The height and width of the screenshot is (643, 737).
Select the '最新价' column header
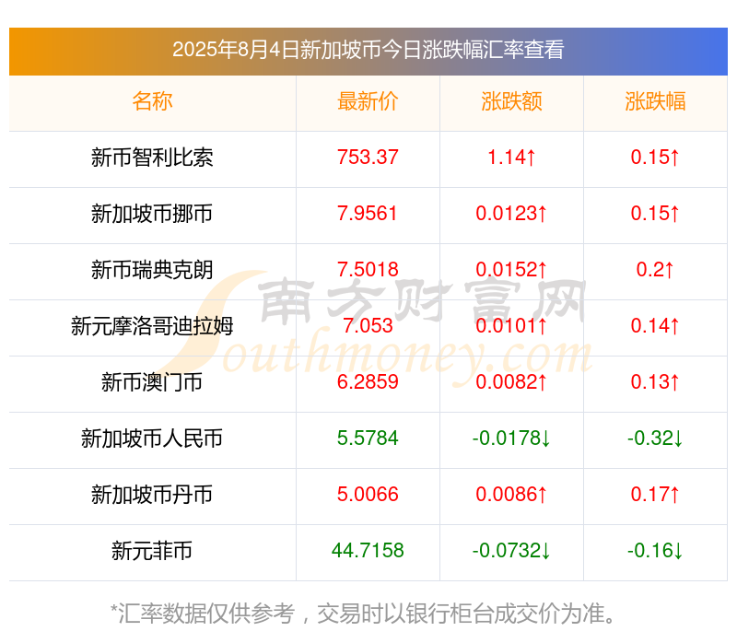click(x=368, y=101)
